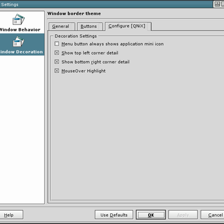Click the Use Defaults button
224x224 pixels.
[114, 215]
